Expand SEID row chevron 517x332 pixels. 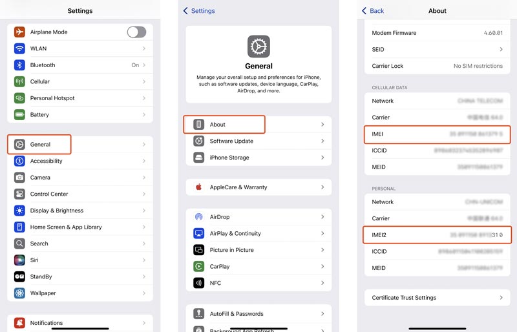501,49
